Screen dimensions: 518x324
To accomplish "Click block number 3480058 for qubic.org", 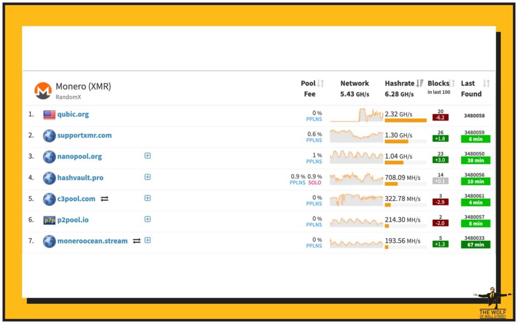I will tap(474, 116).
